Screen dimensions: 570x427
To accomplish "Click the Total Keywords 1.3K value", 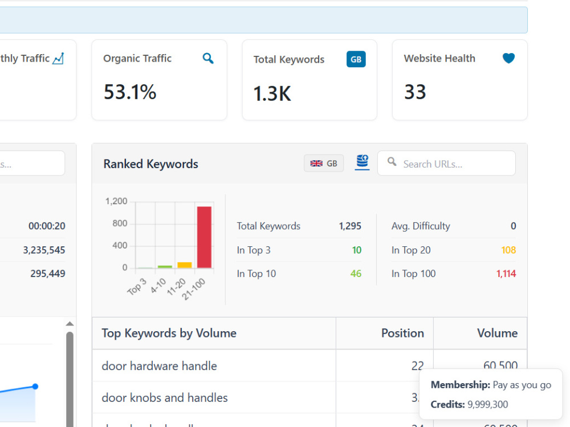I will point(272,93).
